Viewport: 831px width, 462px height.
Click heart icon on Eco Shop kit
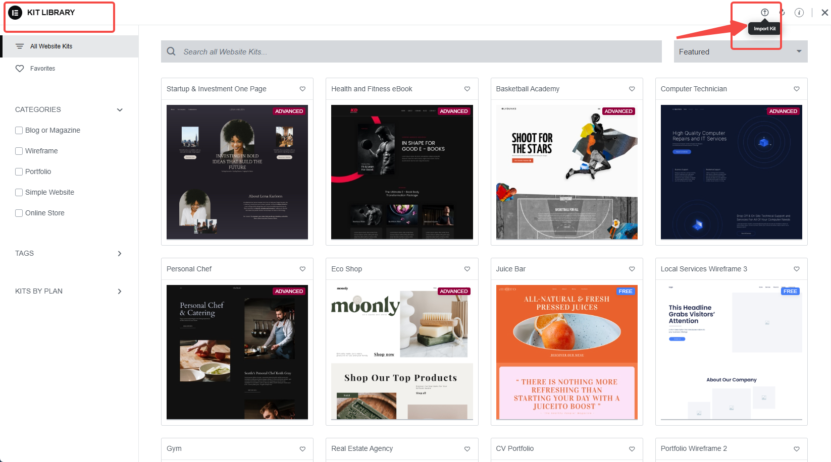coord(467,269)
